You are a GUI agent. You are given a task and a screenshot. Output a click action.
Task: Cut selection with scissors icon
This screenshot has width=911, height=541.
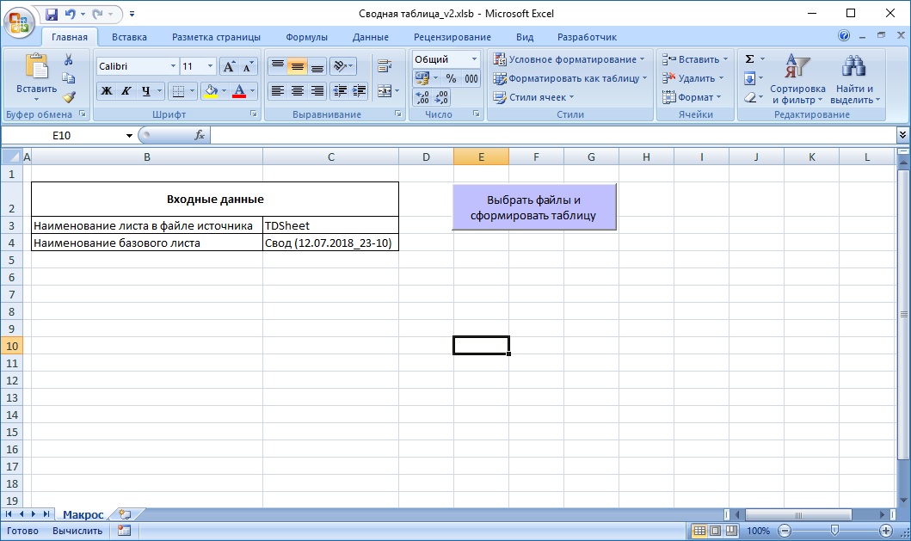(x=69, y=60)
